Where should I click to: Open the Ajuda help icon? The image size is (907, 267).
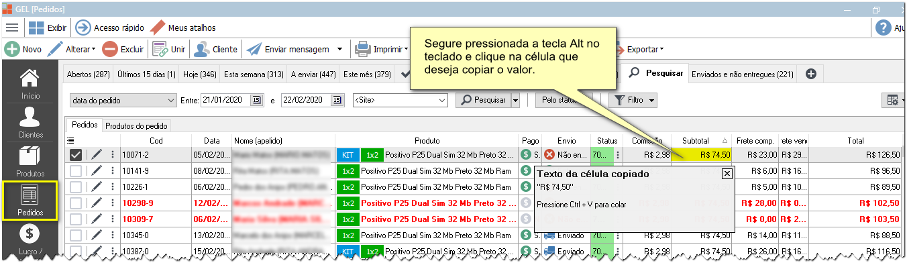click(x=884, y=28)
